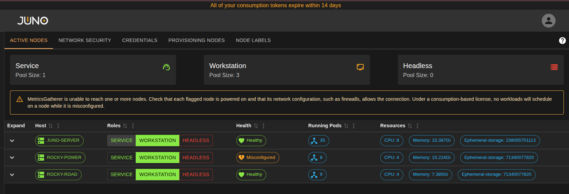Switch to the Active Nodes tab
The width and height of the screenshot is (569, 194).
pos(29,41)
